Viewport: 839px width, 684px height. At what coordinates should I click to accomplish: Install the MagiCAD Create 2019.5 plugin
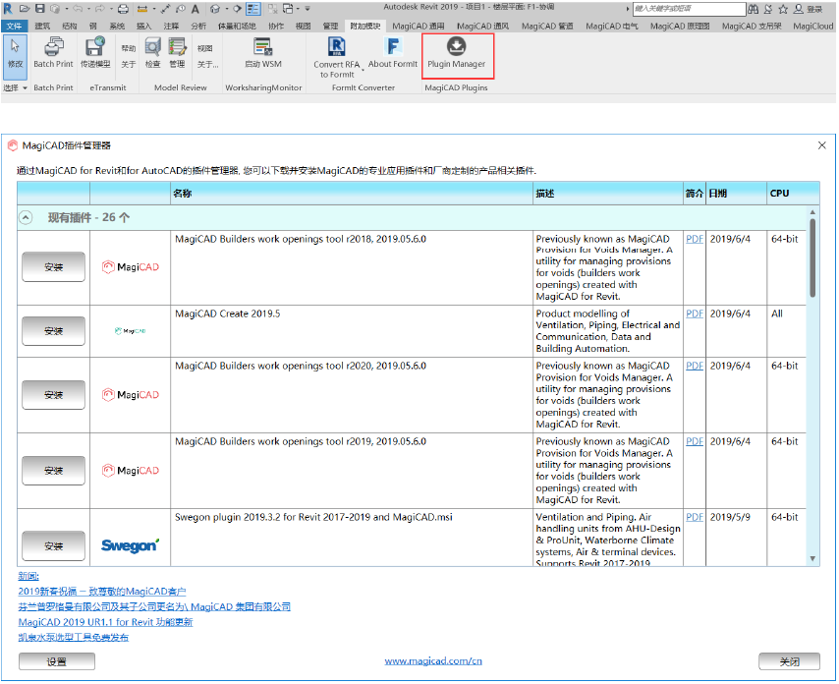pos(53,331)
